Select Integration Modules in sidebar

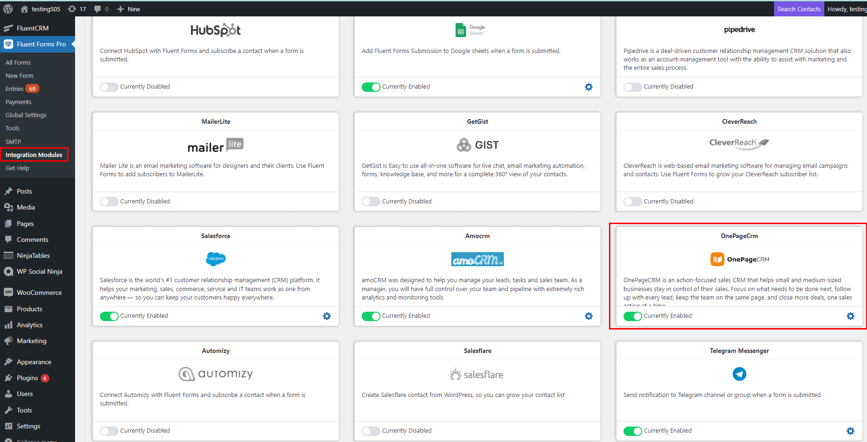(x=34, y=154)
